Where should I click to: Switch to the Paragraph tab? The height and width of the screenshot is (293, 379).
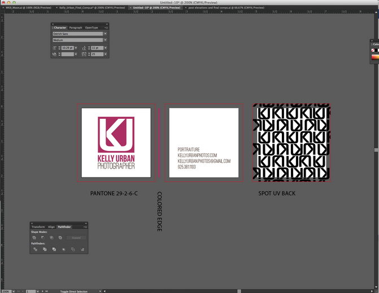76,28
